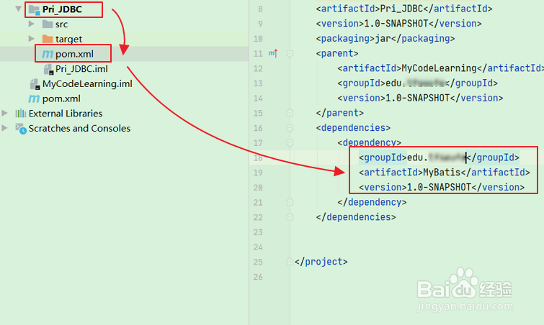Open pom.xml under Pri_JDBC
This screenshot has width=544, height=325.
click(74, 54)
